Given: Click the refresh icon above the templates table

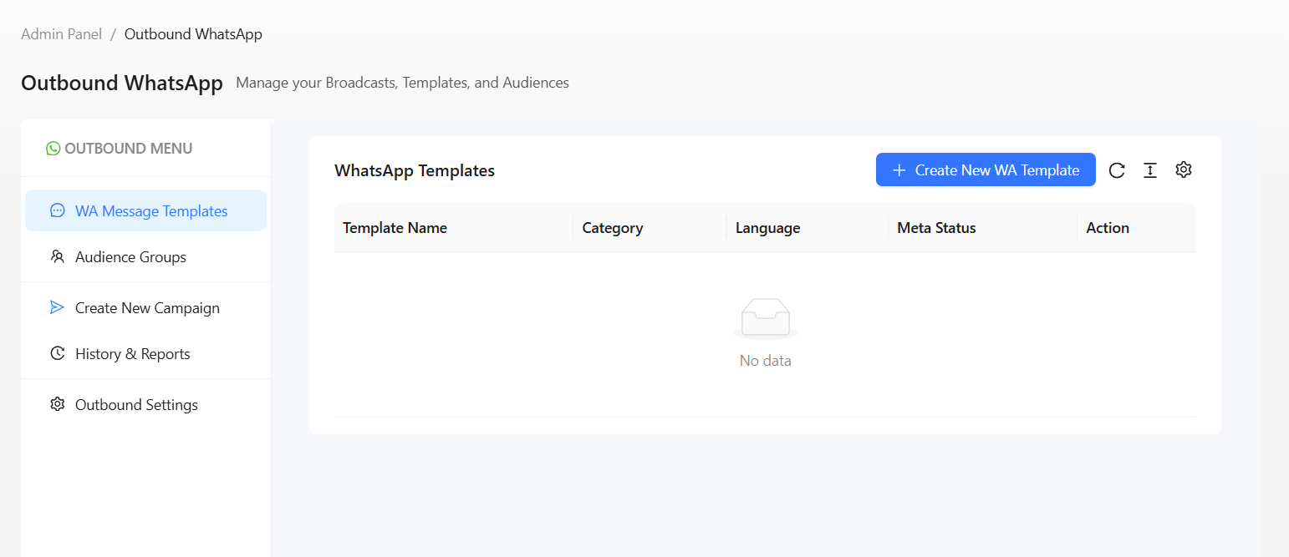Looking at the screenshot, I should [1117, 170].
